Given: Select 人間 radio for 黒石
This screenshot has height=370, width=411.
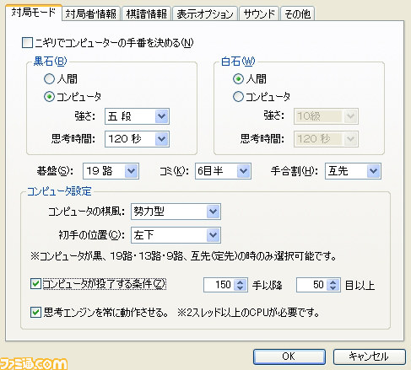Looking at the screenshot, I should point(49,79).
